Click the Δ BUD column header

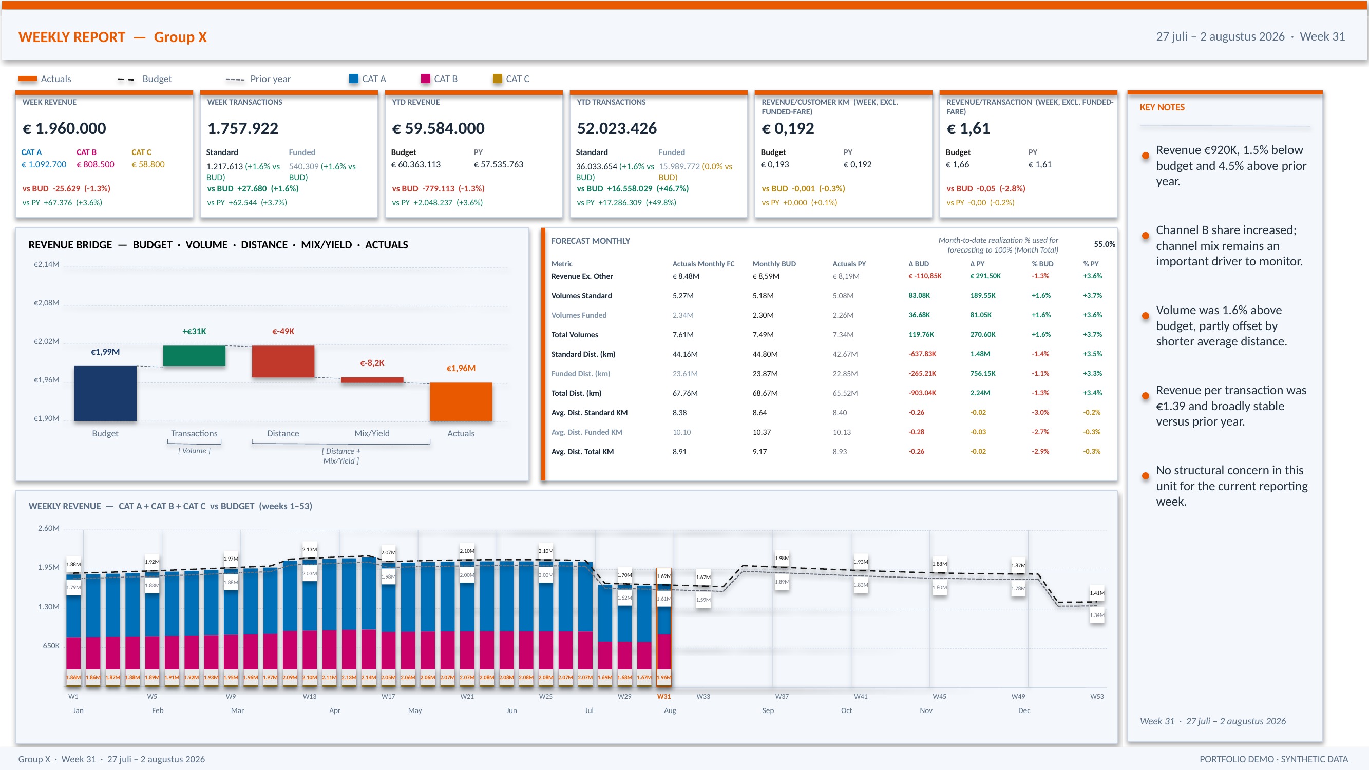(919, 264)
